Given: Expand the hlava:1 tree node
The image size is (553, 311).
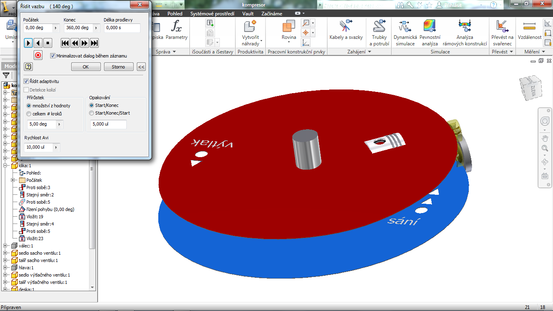Looking at the screenshot, I should click(5, 268).
